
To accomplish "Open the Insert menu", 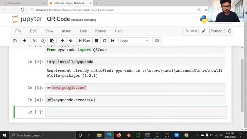I will [67, 31].
